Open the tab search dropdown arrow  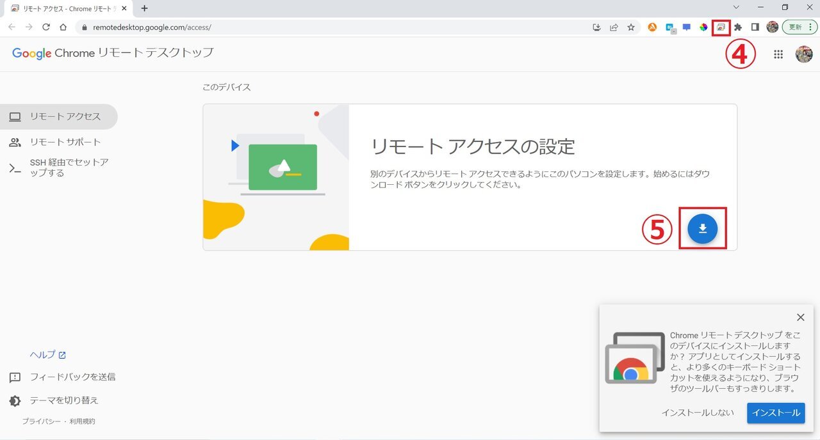coord(736,8)
